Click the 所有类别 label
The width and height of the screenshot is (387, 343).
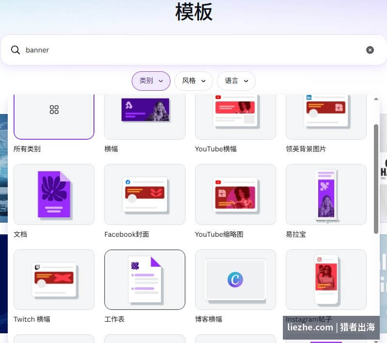click(27, 149)
